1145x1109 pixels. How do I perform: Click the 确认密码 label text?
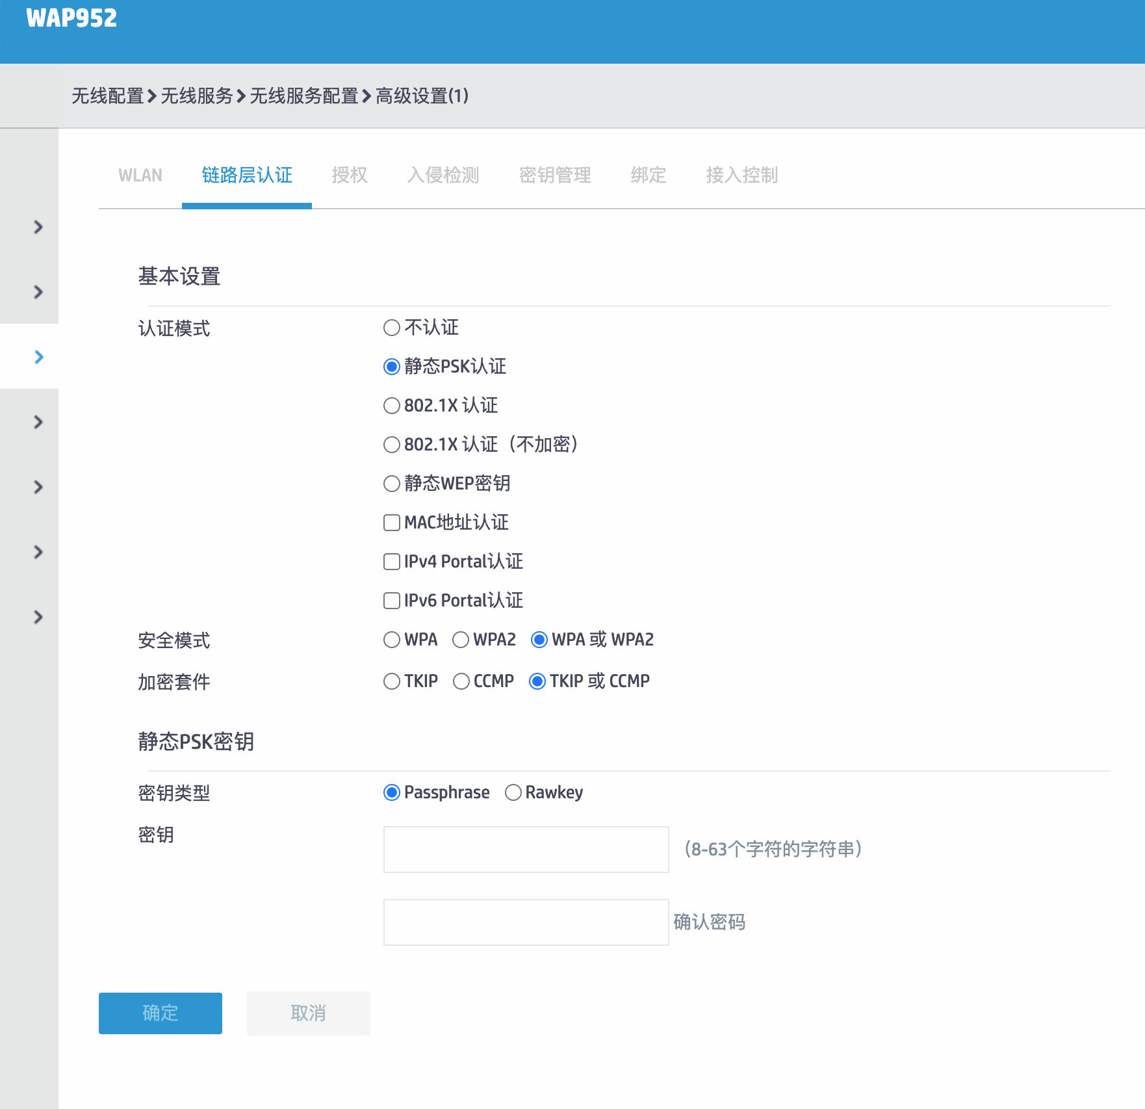pyautogui.click(x=710, y=922)
